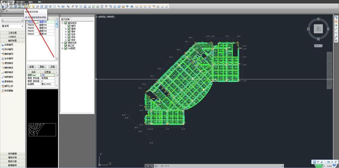
Task: Collapse the 建筑结构 tree node
Action: (x=63, y=23)
